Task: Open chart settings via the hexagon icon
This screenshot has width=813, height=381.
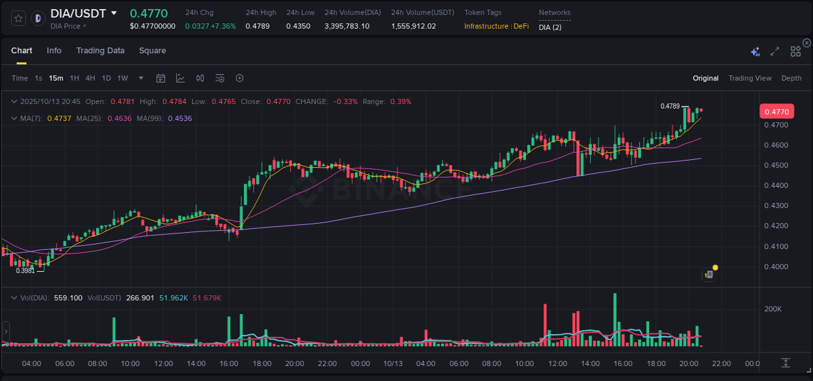Action: tap(239, 78)
